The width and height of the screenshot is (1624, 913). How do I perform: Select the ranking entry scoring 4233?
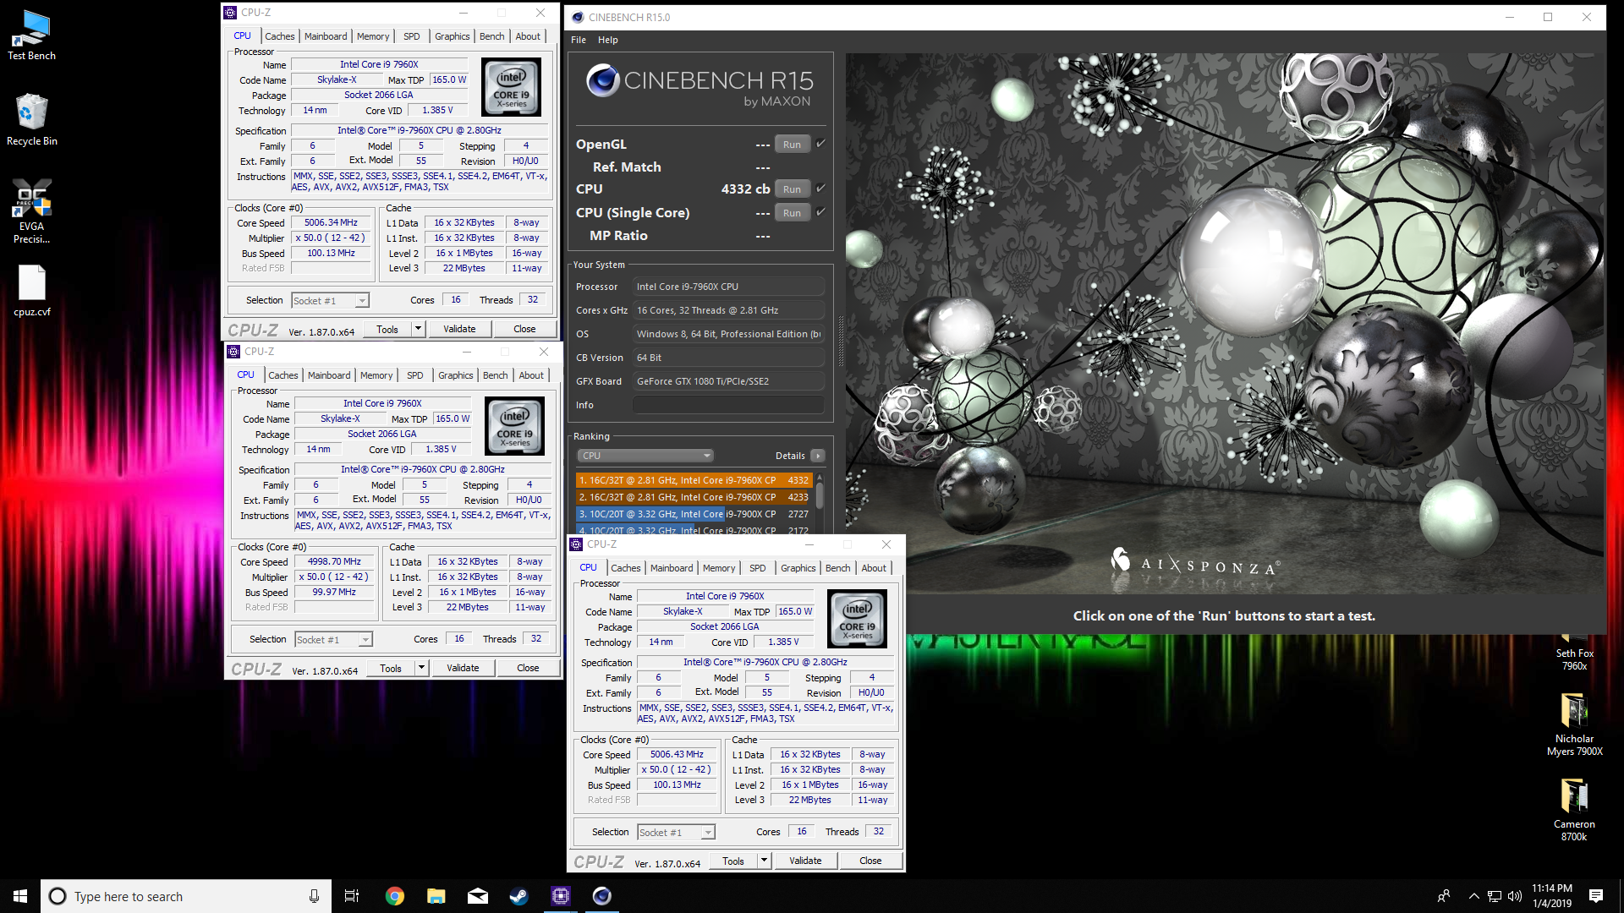click(694, 497)
